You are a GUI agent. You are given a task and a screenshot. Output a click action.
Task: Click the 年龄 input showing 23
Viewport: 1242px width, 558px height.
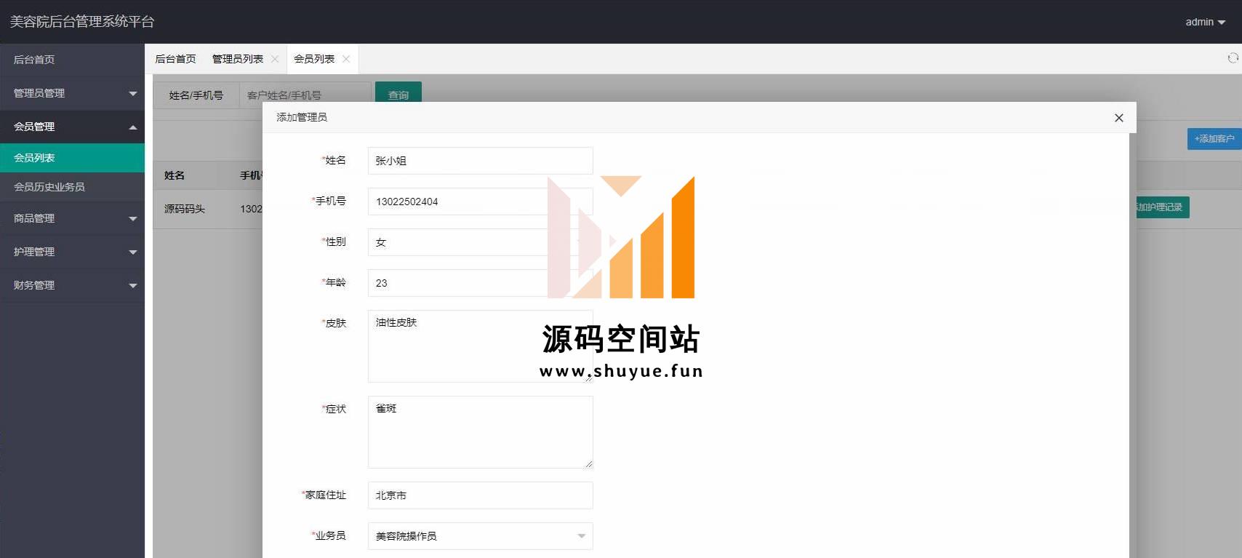pos(480,283)
